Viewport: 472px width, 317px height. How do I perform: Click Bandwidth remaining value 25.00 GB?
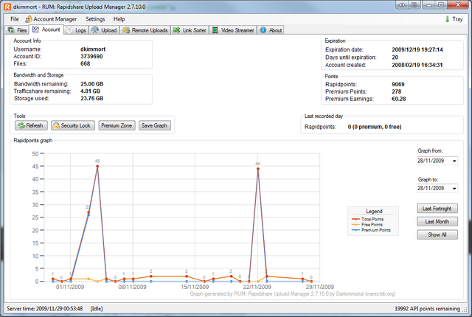point(91,84)
